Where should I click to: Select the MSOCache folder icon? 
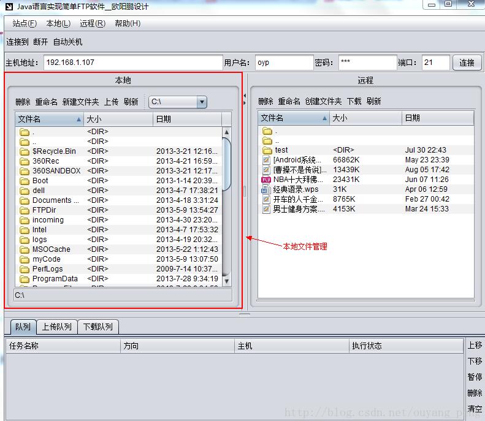point(25,249)
